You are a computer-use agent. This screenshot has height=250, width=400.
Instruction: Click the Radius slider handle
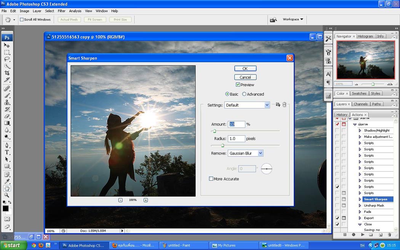pyautogui.click(x=222, y=145)
